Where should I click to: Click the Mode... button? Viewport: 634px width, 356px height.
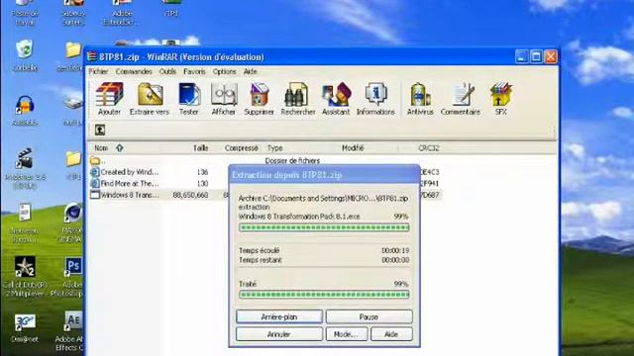point(347,334)
